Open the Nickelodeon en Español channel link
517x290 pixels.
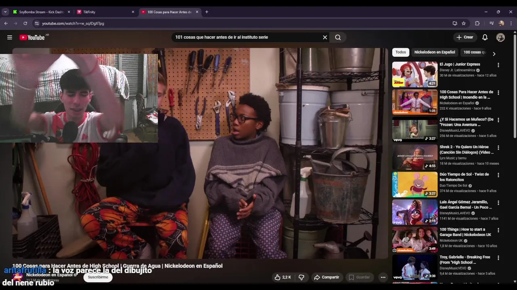49,275
